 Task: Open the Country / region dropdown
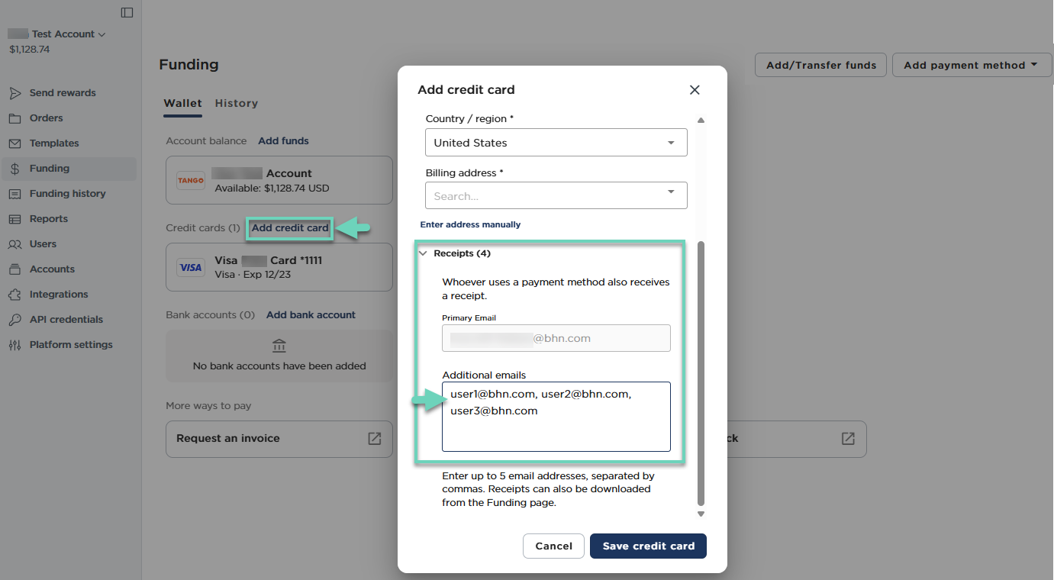556,143
